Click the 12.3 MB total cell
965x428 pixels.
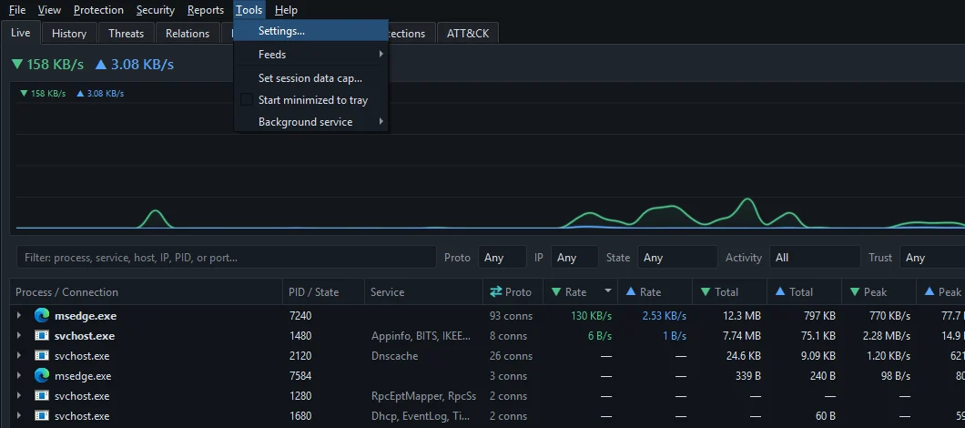coord(740,316)
